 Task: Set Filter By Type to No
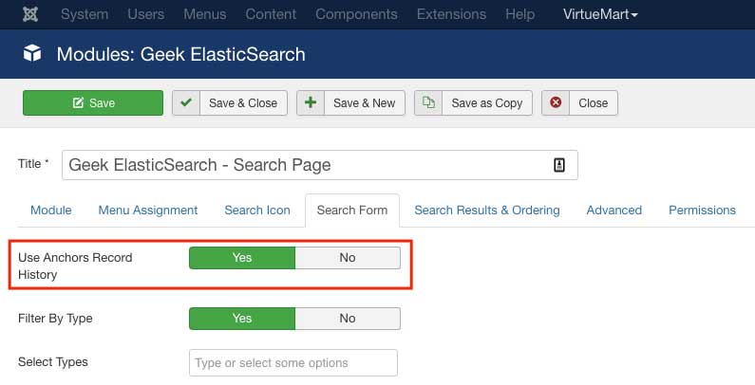[348, 319]
